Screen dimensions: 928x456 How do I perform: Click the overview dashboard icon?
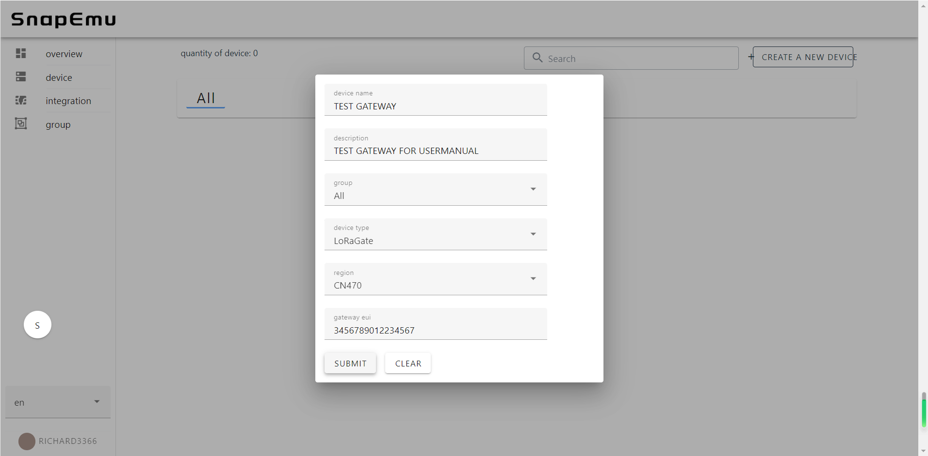[x=21, y=53]
